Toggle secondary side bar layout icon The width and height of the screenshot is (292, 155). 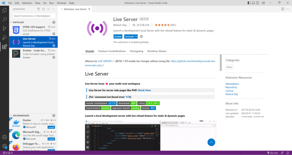coord(257,3)
